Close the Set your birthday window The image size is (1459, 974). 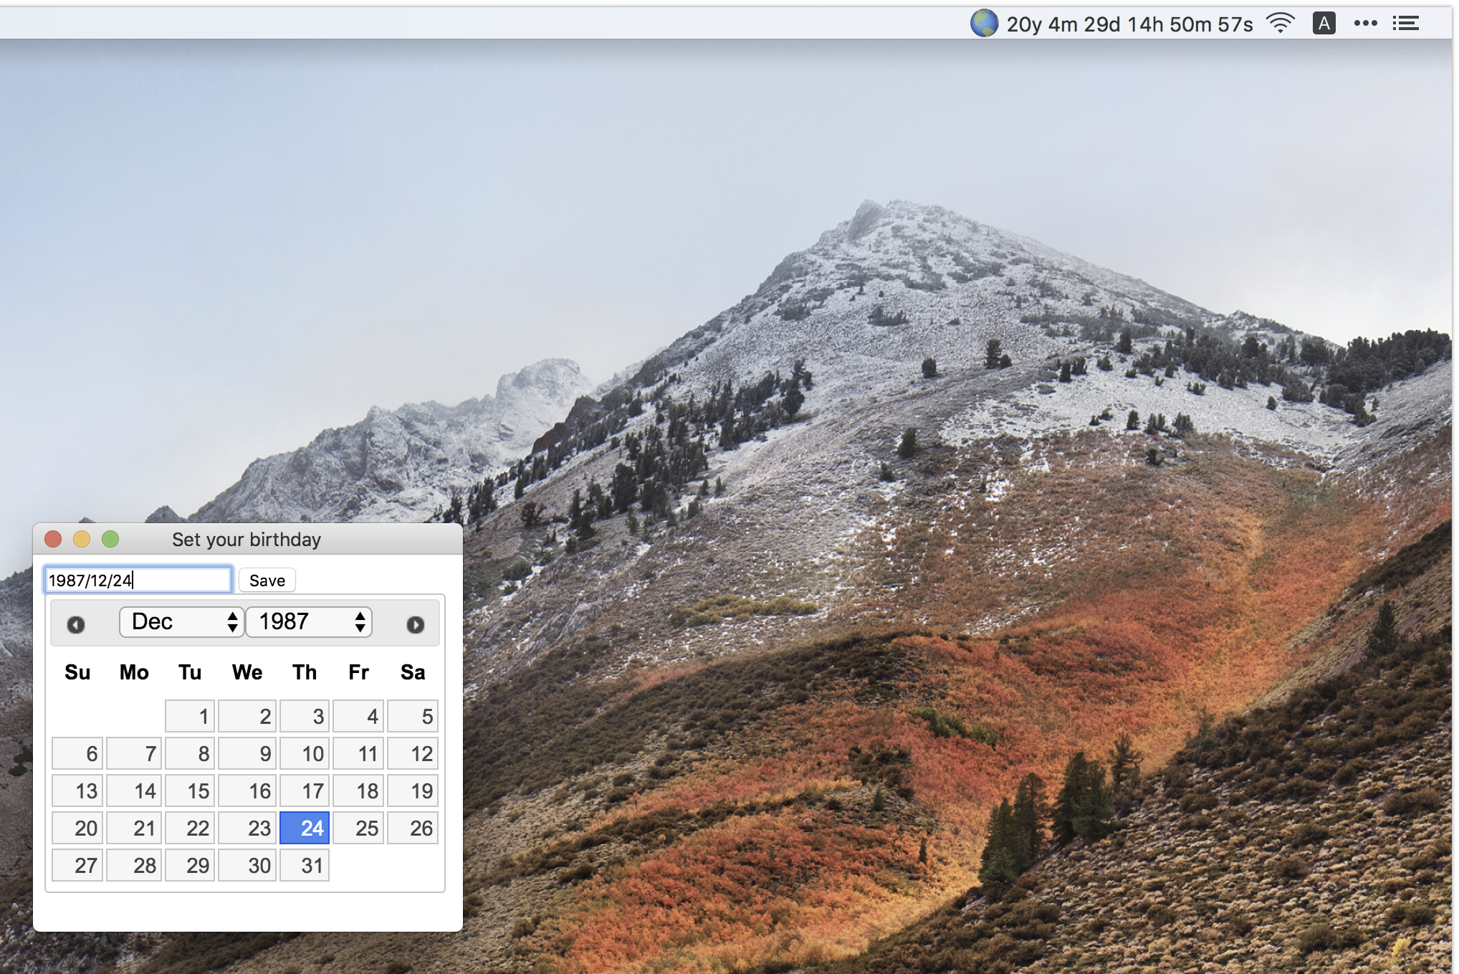pos(53,539)
